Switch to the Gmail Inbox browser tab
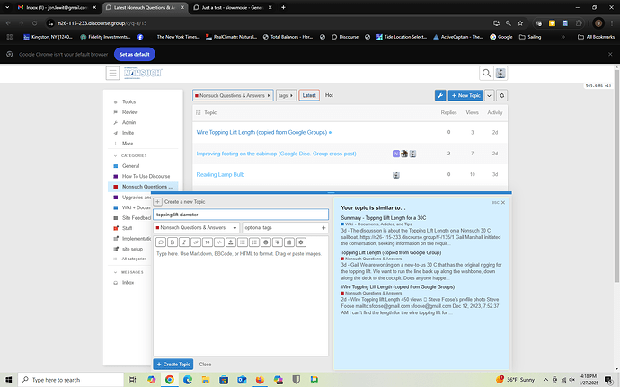 58,7
